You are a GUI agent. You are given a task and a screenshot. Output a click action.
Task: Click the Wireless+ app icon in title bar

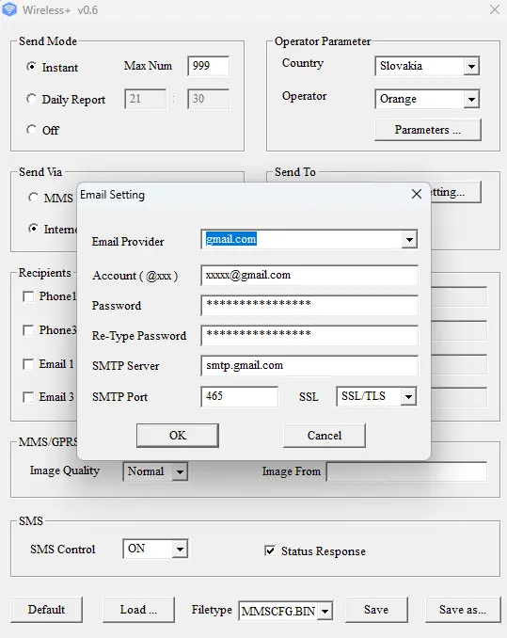coord(9,9)
